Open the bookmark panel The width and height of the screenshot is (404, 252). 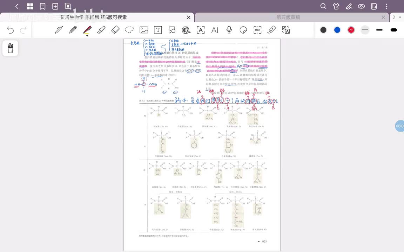[42, 6]
